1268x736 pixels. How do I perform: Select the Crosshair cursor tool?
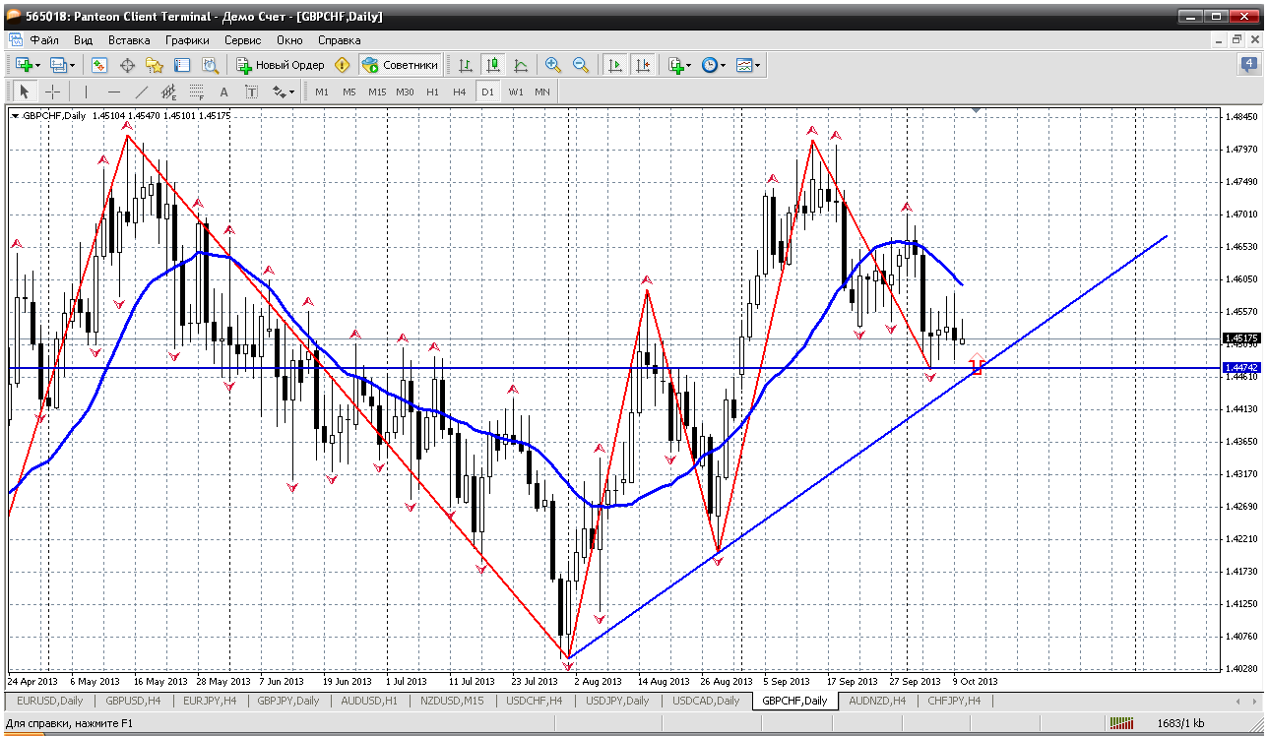coord(53,92)
